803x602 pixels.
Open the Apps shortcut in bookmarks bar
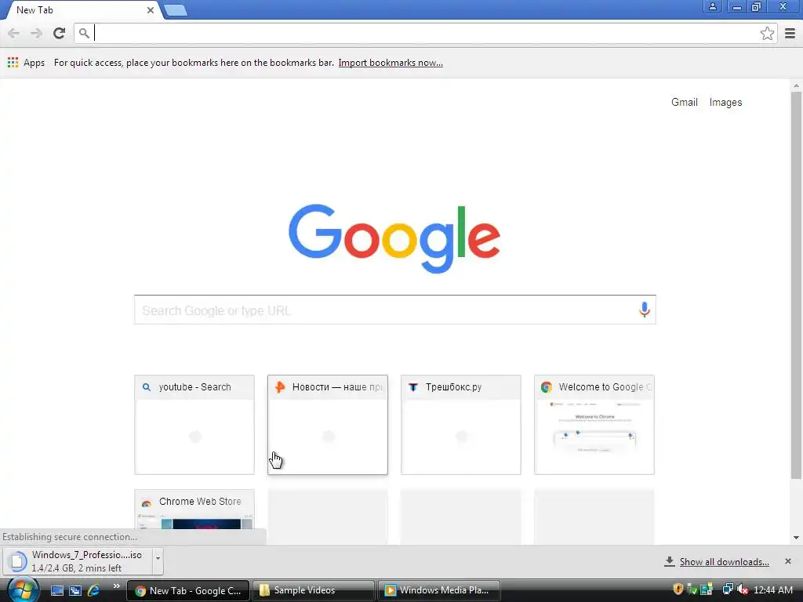pyautogui.click(x=26, y=63)
